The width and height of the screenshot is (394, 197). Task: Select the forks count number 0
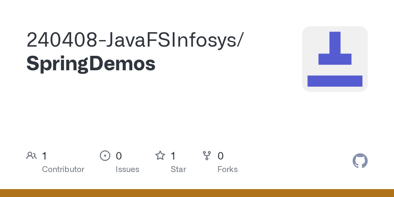click(x=221, y=156)
